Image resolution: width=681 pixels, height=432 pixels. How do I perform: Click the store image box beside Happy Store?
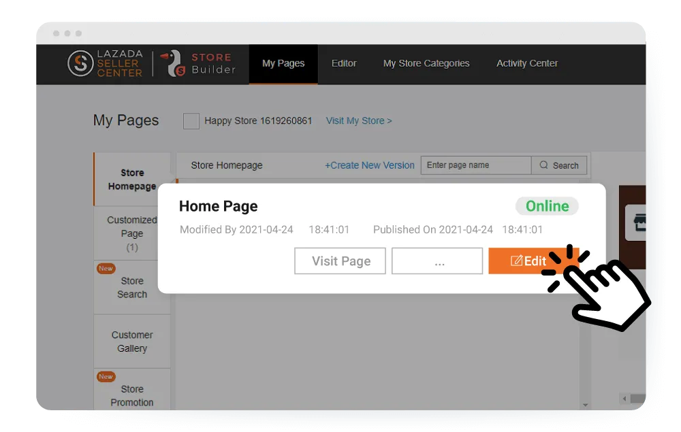pos(191,121)
